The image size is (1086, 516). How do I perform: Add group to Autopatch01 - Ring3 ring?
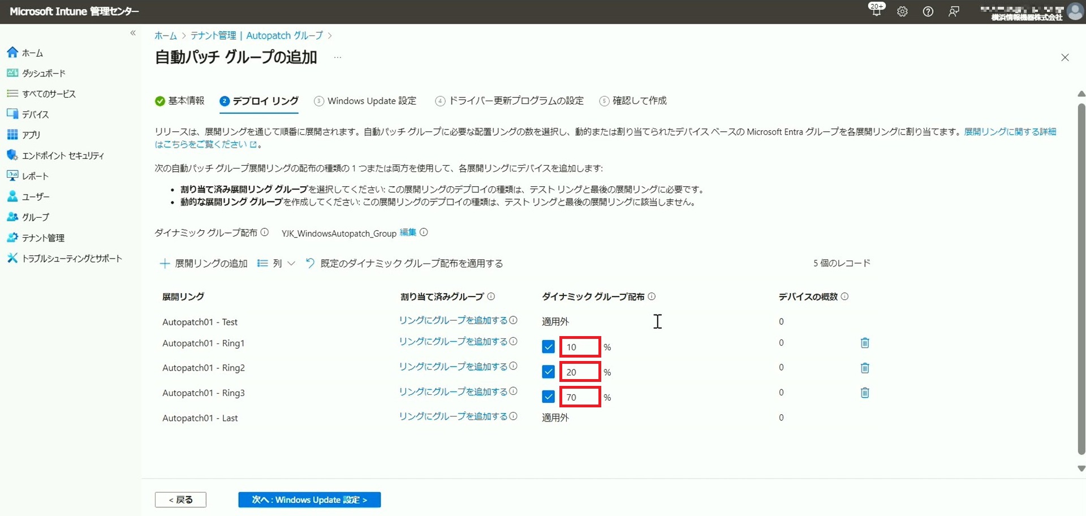click(453, 392)
